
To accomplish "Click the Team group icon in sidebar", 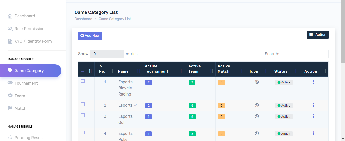I will [x=10, y=96].
